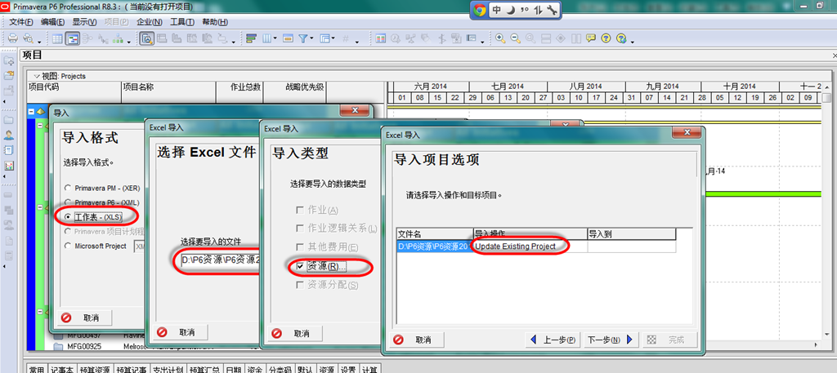Open the Update Existing Project import action cell
837x373 pixels.
(x=530, y=246)
